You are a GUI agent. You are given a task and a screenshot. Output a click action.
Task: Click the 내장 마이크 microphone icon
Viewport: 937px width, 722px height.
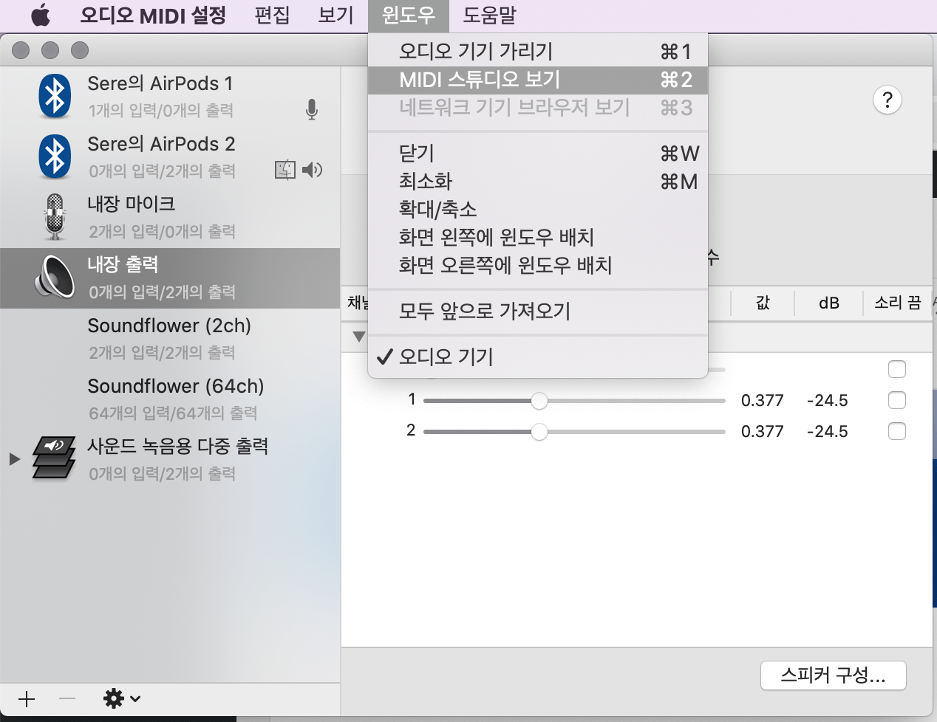point(55,217)
